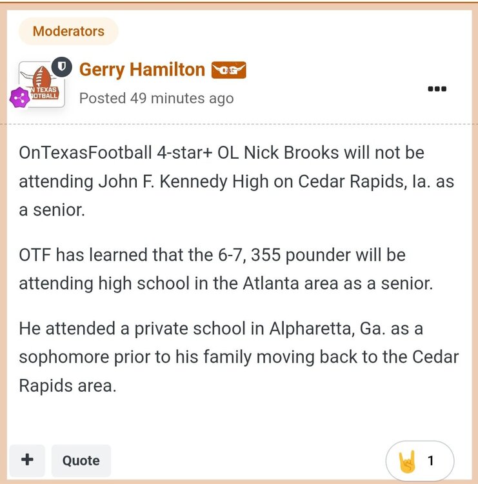Open Gerry Hamilton's profile name link
Screen dimensions: 478x484
142,70
